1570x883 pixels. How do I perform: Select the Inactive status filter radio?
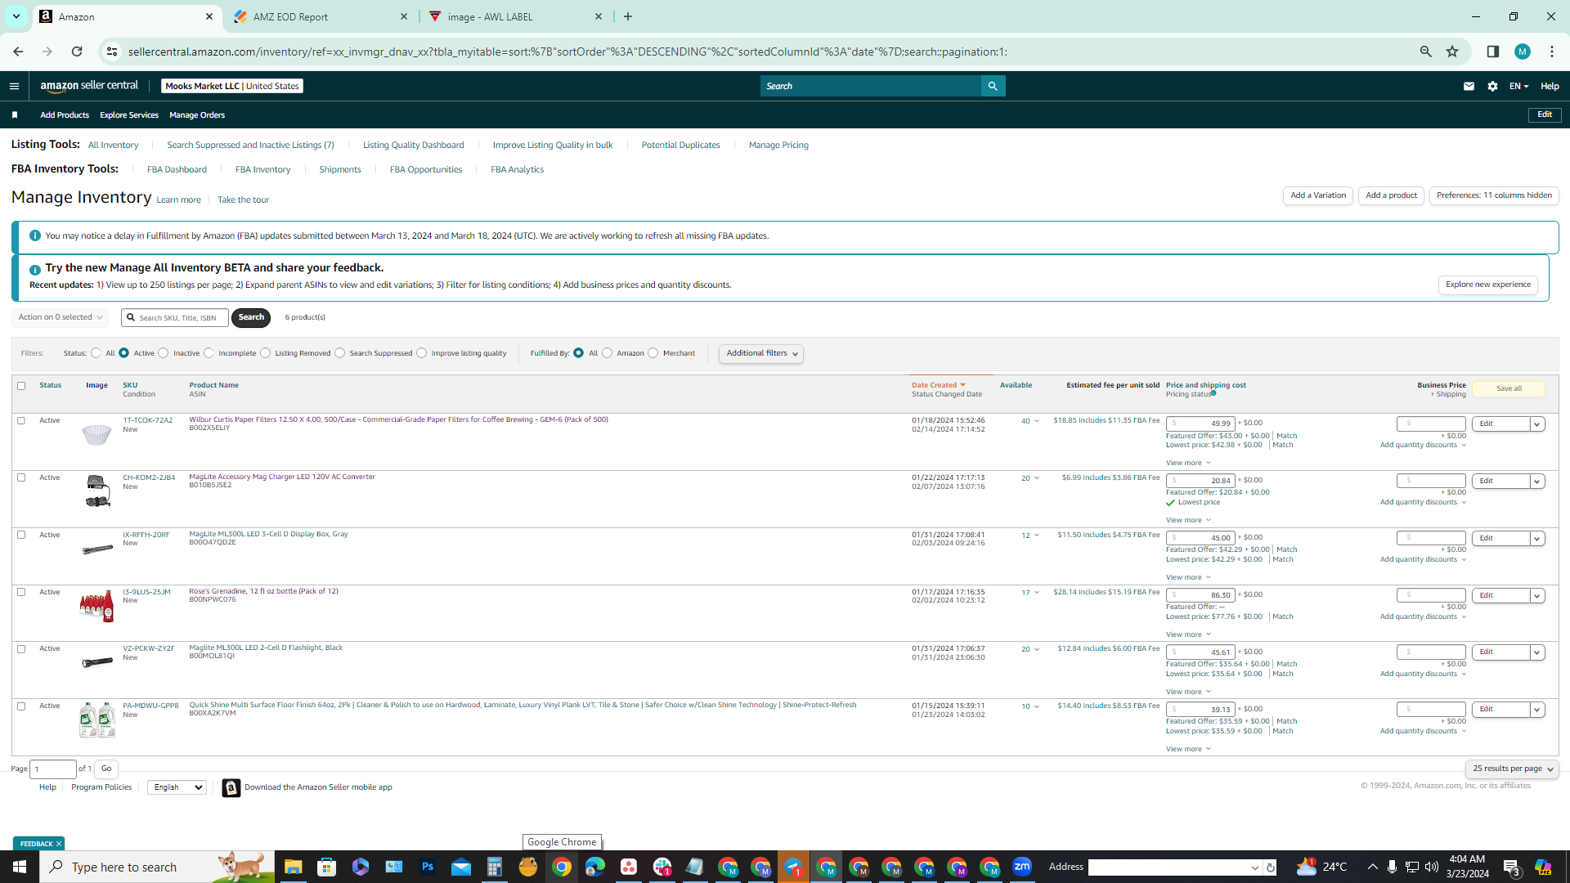(x=164, y=353)
